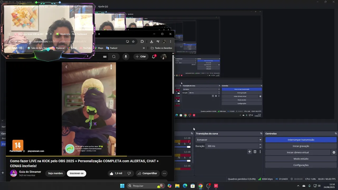Click install app icon in address bar
The height and width of the screenshot is (190, 338).
128,41
